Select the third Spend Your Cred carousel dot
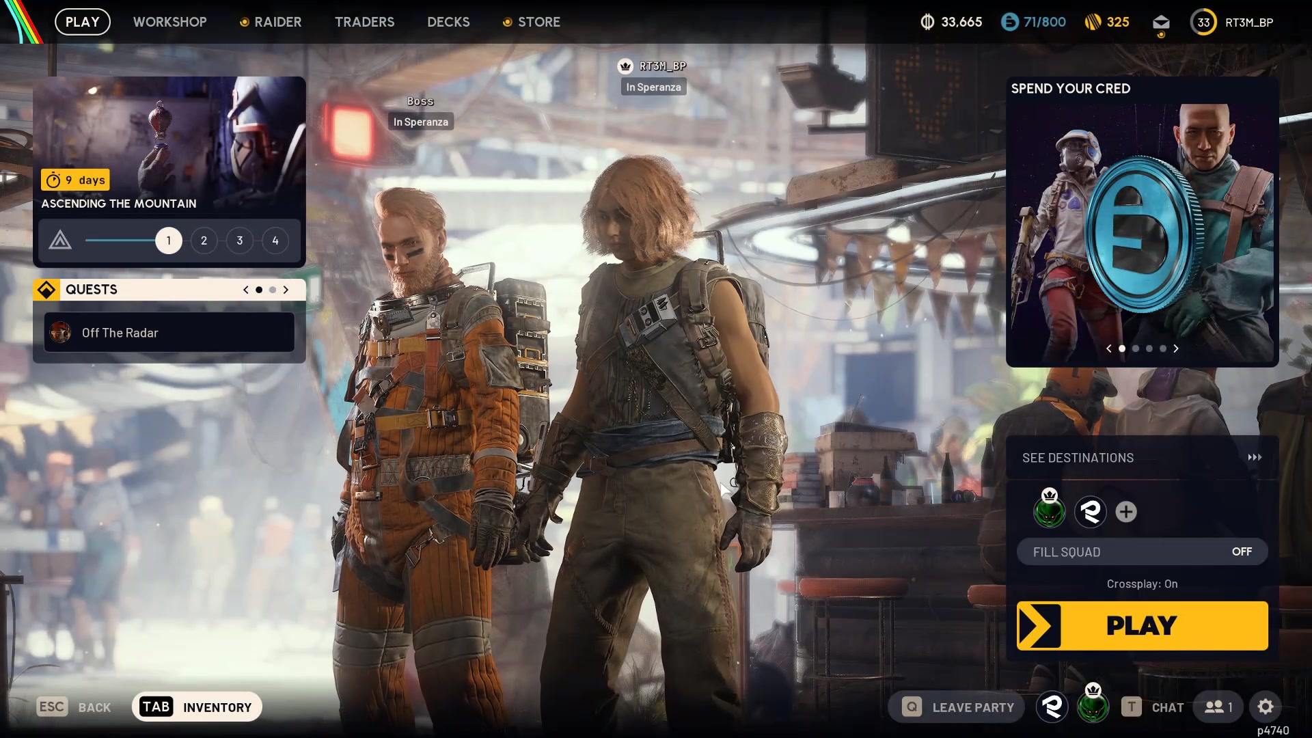Viewport: 1312px width, 738px height. pos(1149,348)
